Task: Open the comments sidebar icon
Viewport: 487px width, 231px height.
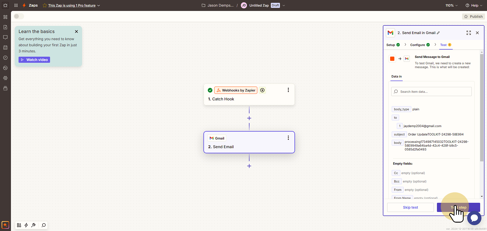Action: click(x=5, y=37)
